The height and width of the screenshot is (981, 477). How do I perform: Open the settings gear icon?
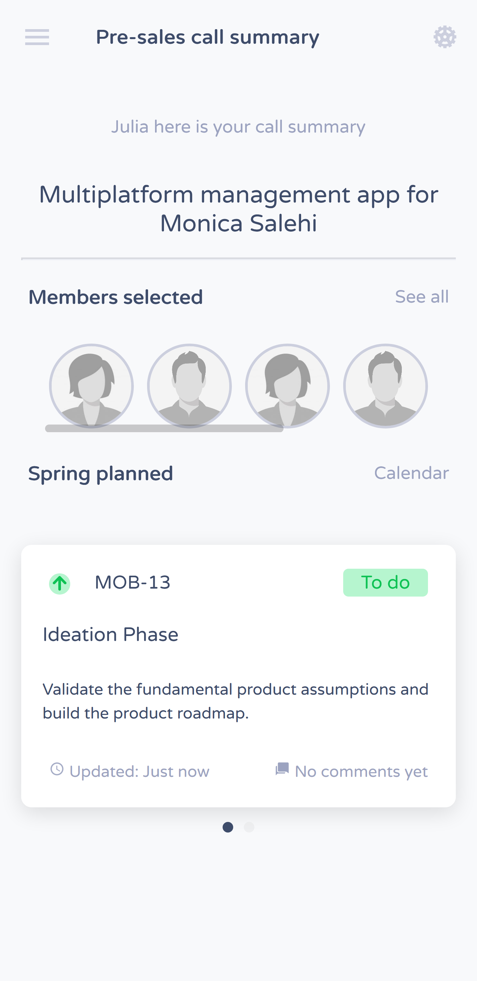coord(445,37)
